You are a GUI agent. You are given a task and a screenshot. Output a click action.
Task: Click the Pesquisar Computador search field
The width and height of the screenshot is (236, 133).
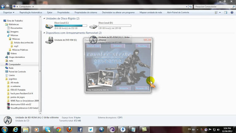coord(213,7)
